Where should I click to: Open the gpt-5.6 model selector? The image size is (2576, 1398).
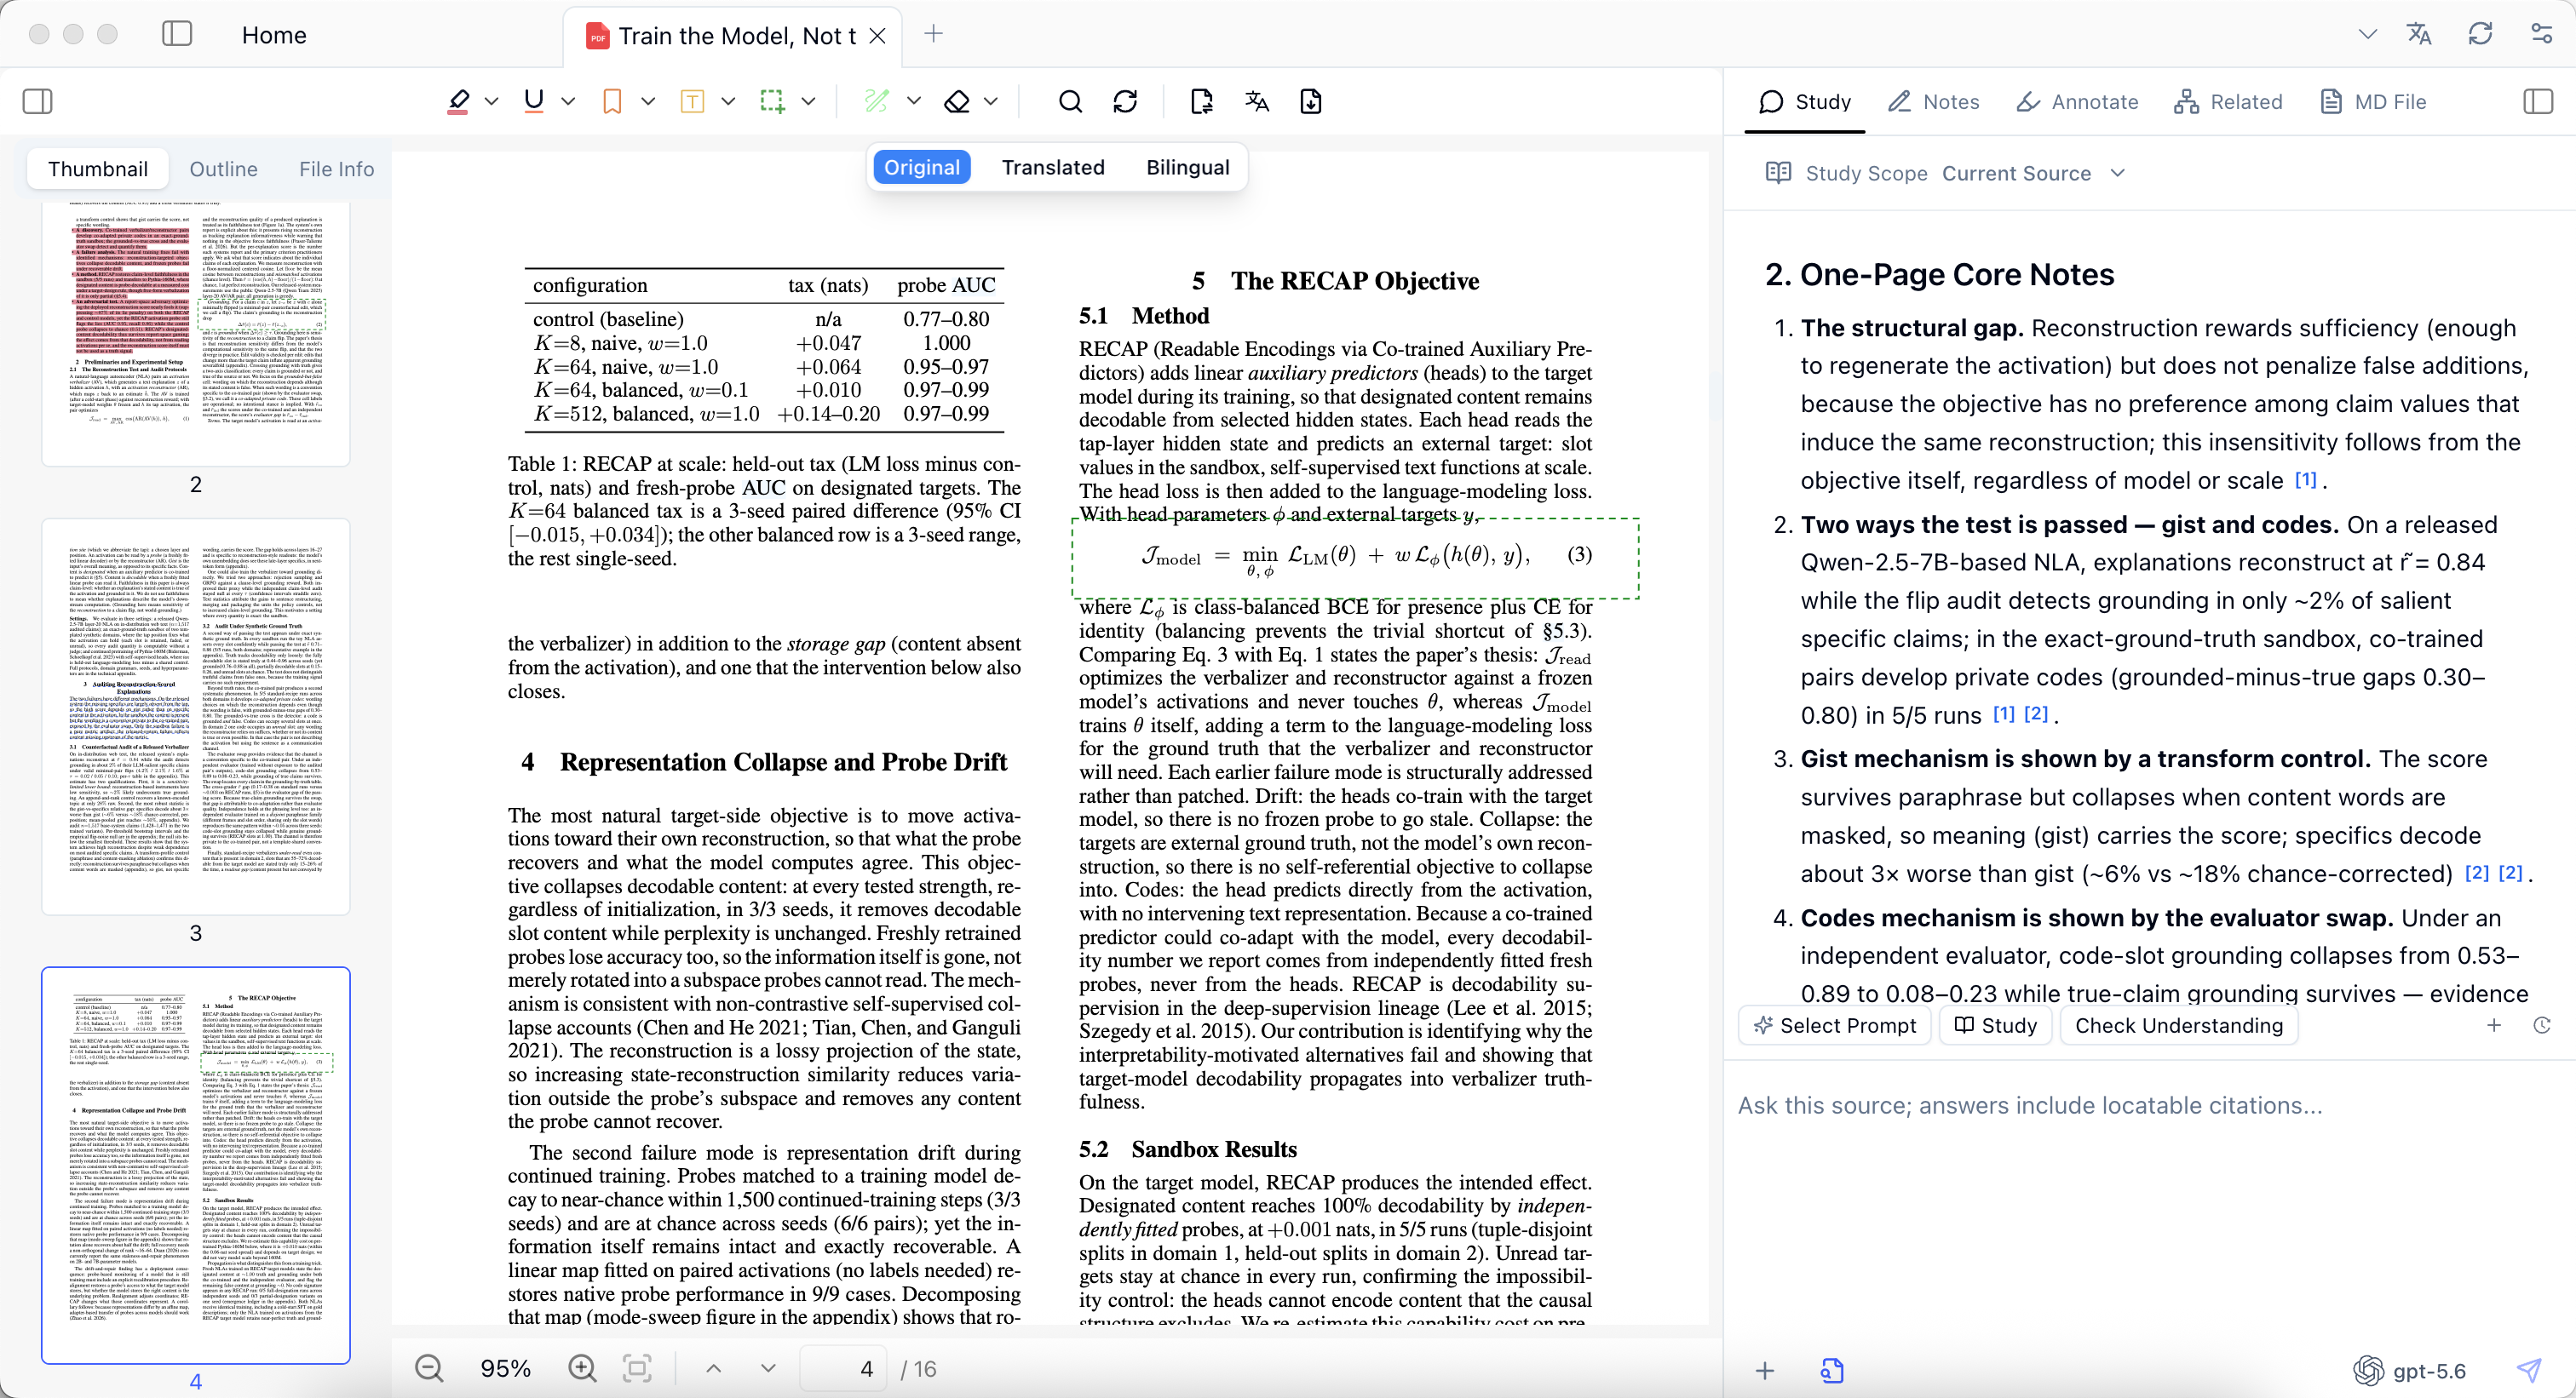click(x=2411, y=1370)
